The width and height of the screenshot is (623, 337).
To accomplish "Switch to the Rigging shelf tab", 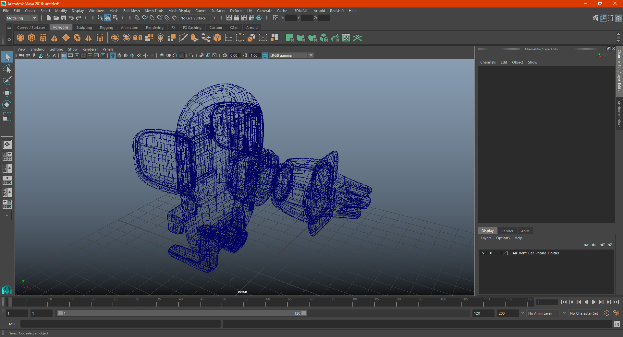I will [106, 28].
